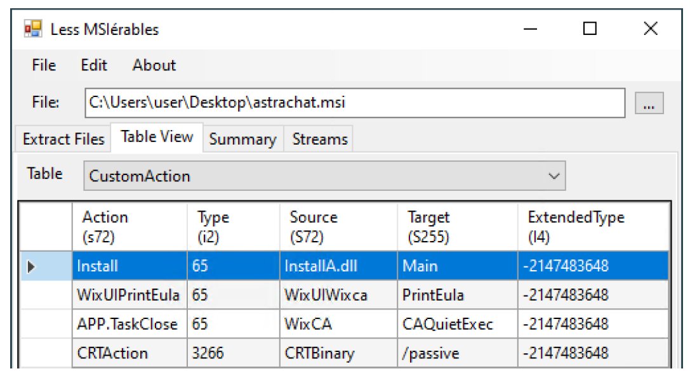
Task: Click the ExtendedType column header
Action: (594, 226)
